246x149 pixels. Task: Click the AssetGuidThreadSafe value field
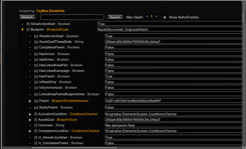(173, 42)
